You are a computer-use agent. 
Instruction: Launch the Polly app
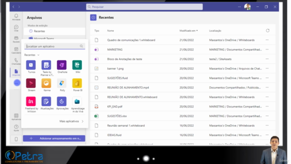(x=62, y=83)
